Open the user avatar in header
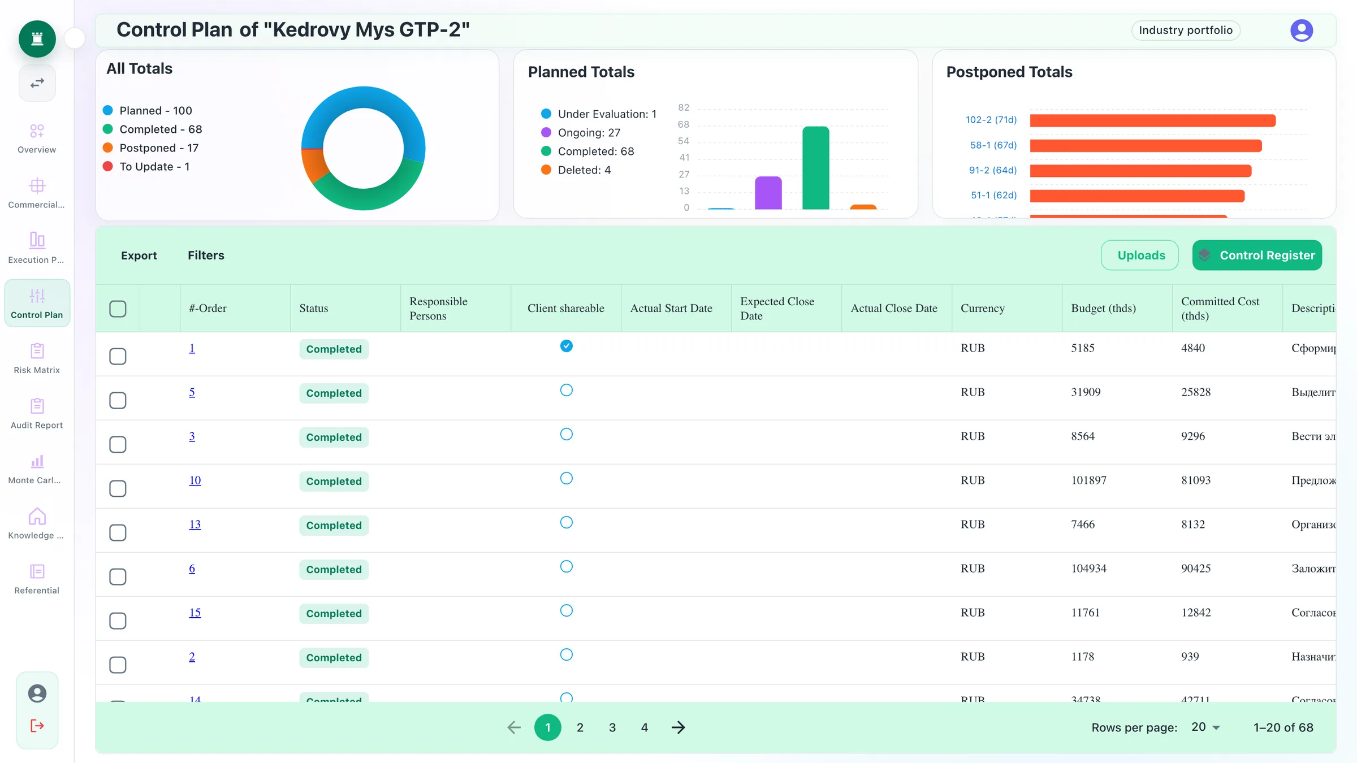This screenshot has height=763, width=1357. point(1301,31)
